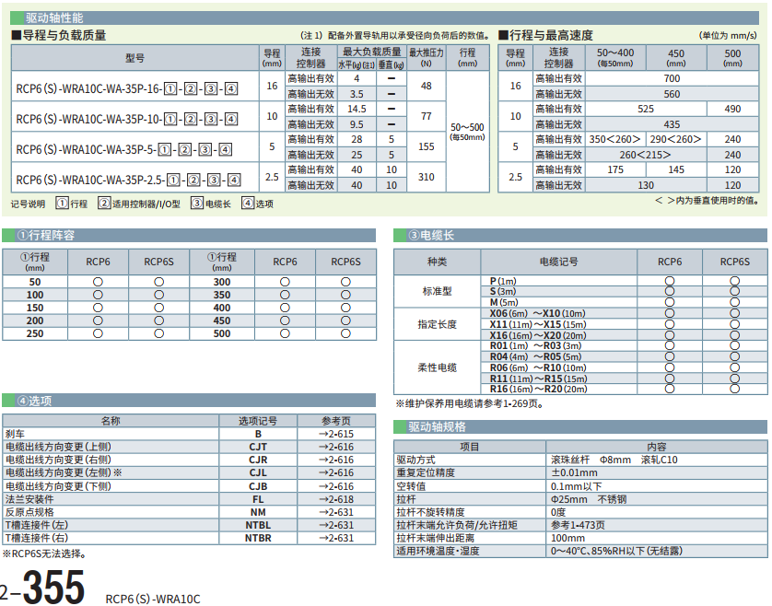Click the horizontal load value 14.5
The image size is (772, 606).
357,109
